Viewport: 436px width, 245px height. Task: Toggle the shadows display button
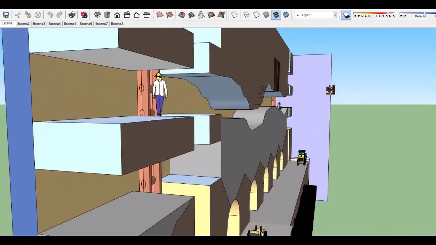[x=346, y=15]
